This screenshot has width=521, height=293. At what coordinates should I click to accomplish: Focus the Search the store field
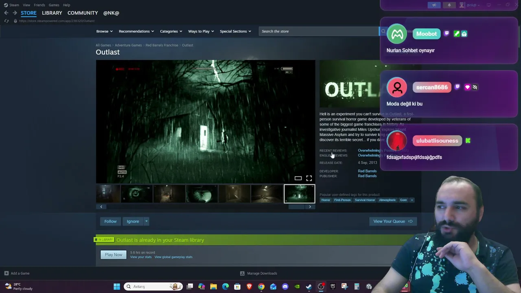(x=320, y=31)
